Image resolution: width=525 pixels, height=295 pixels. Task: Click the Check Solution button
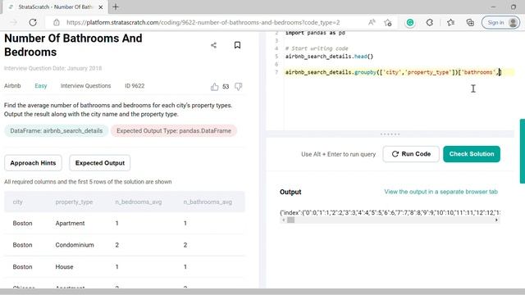pyautogui.click(x=472, y=154)
